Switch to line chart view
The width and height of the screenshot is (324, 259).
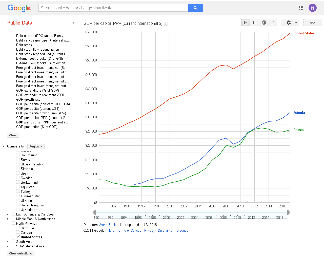click(x=246, y=23)
